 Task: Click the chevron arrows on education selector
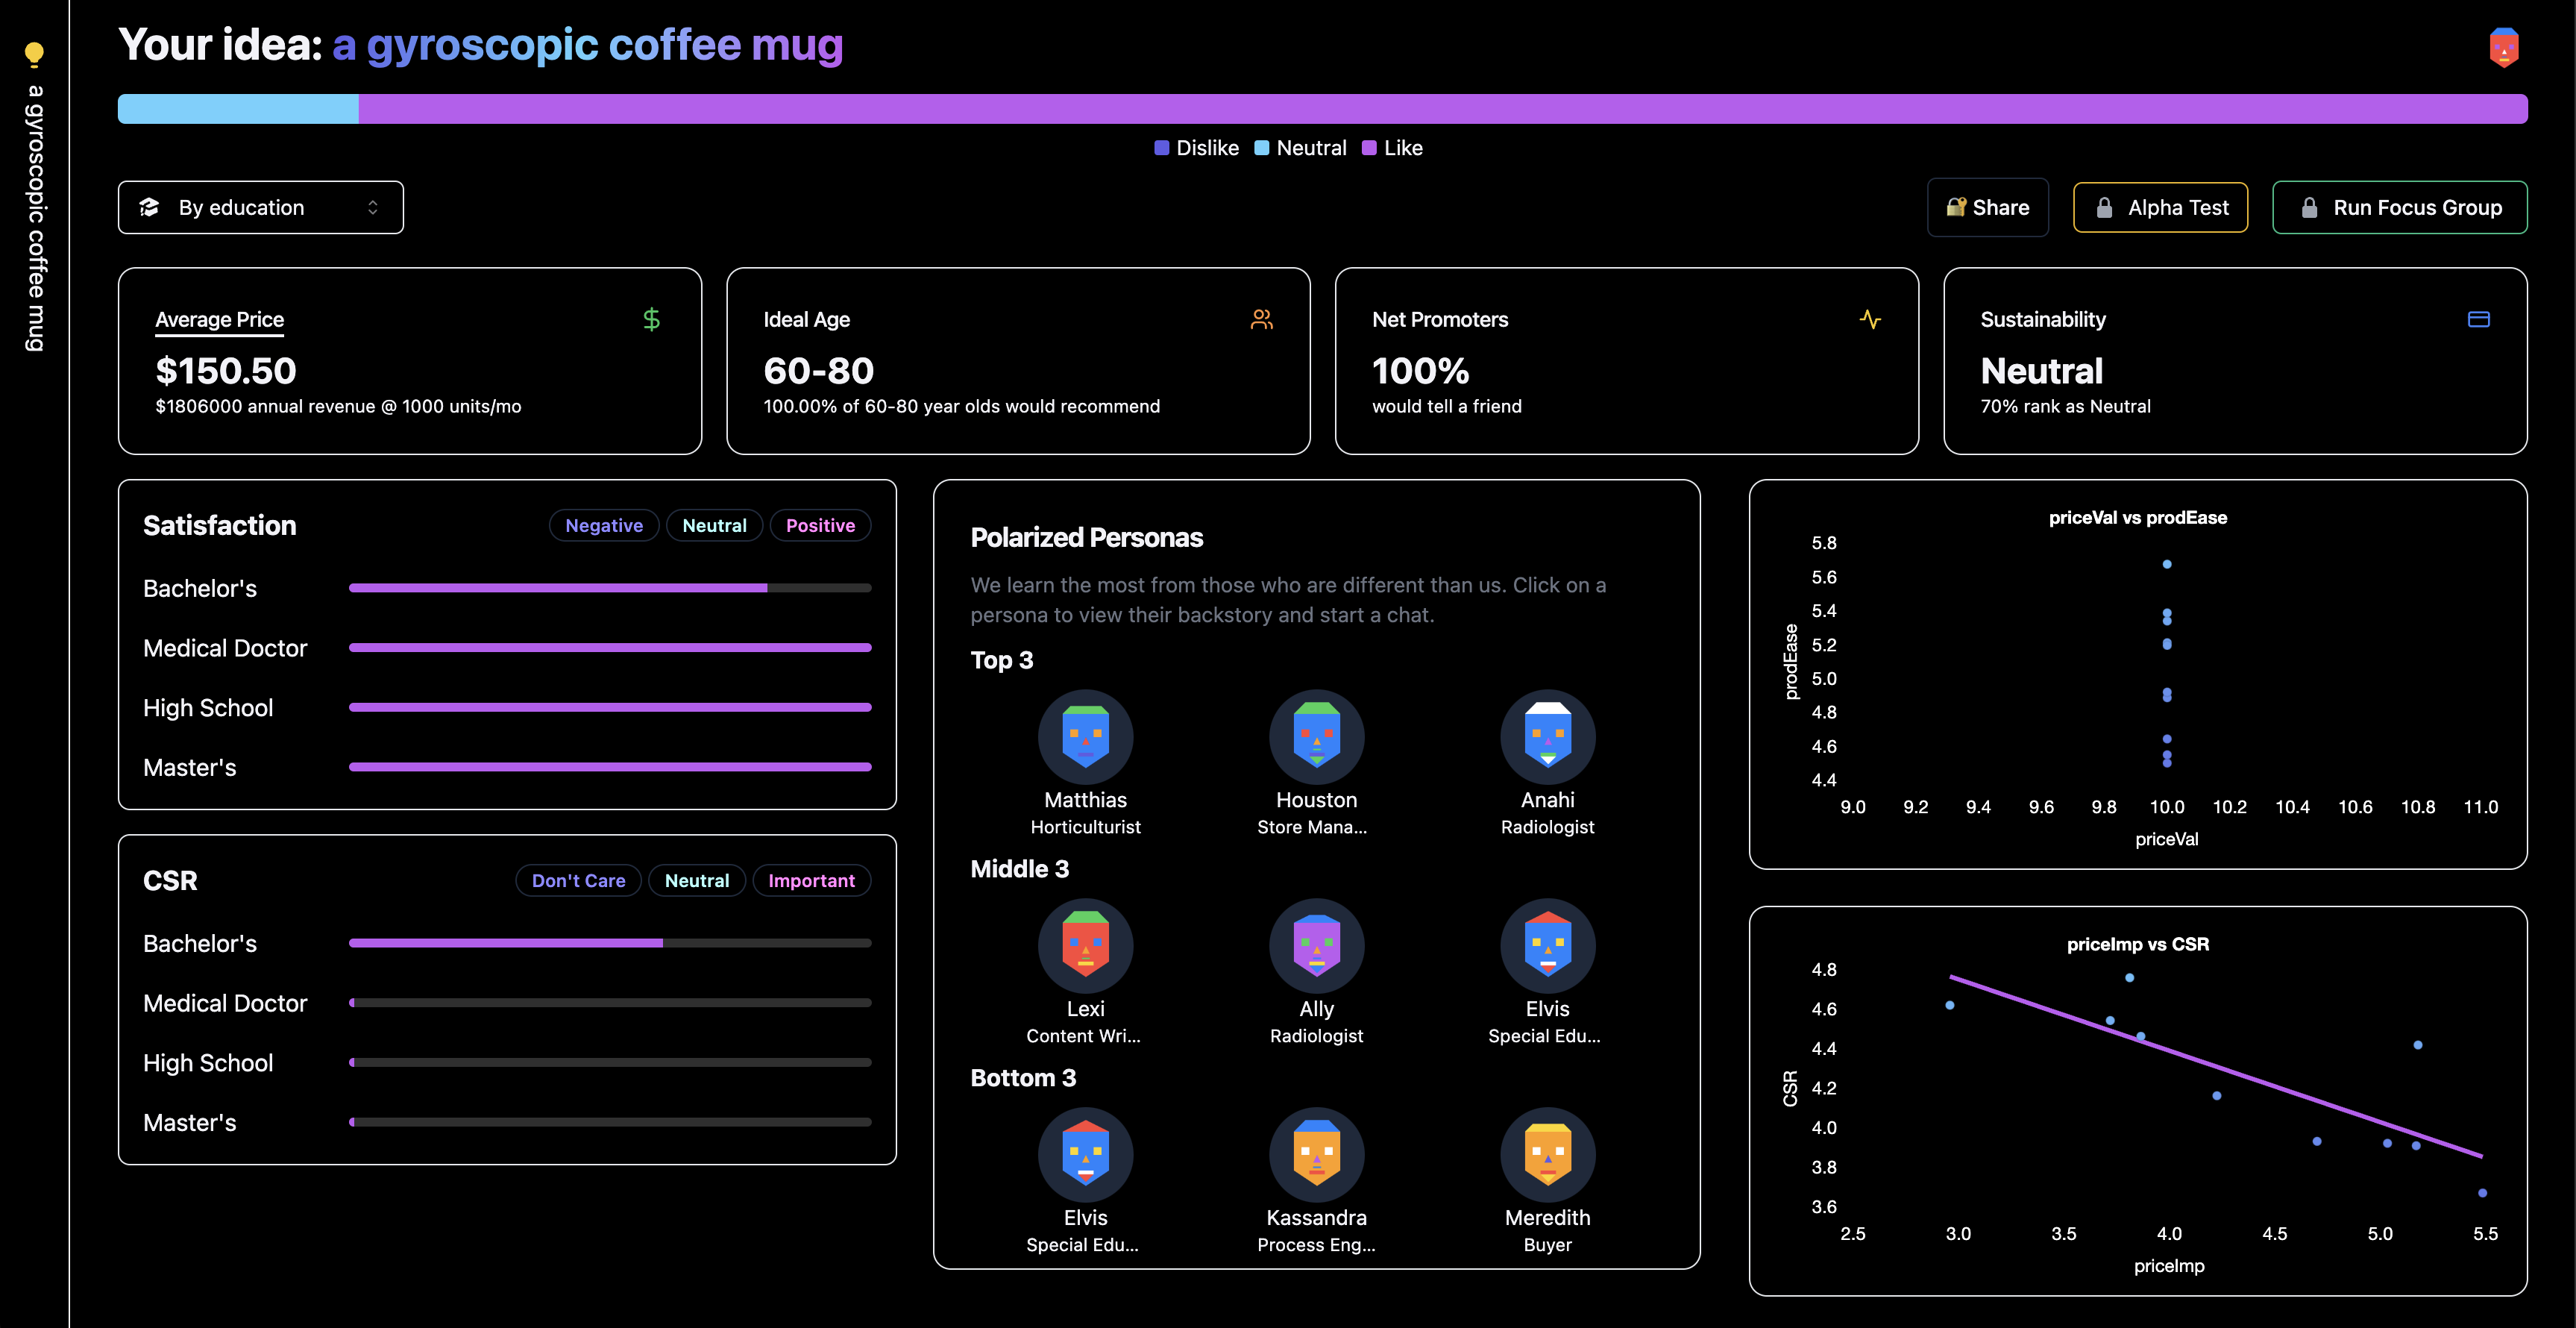[373, 207]
